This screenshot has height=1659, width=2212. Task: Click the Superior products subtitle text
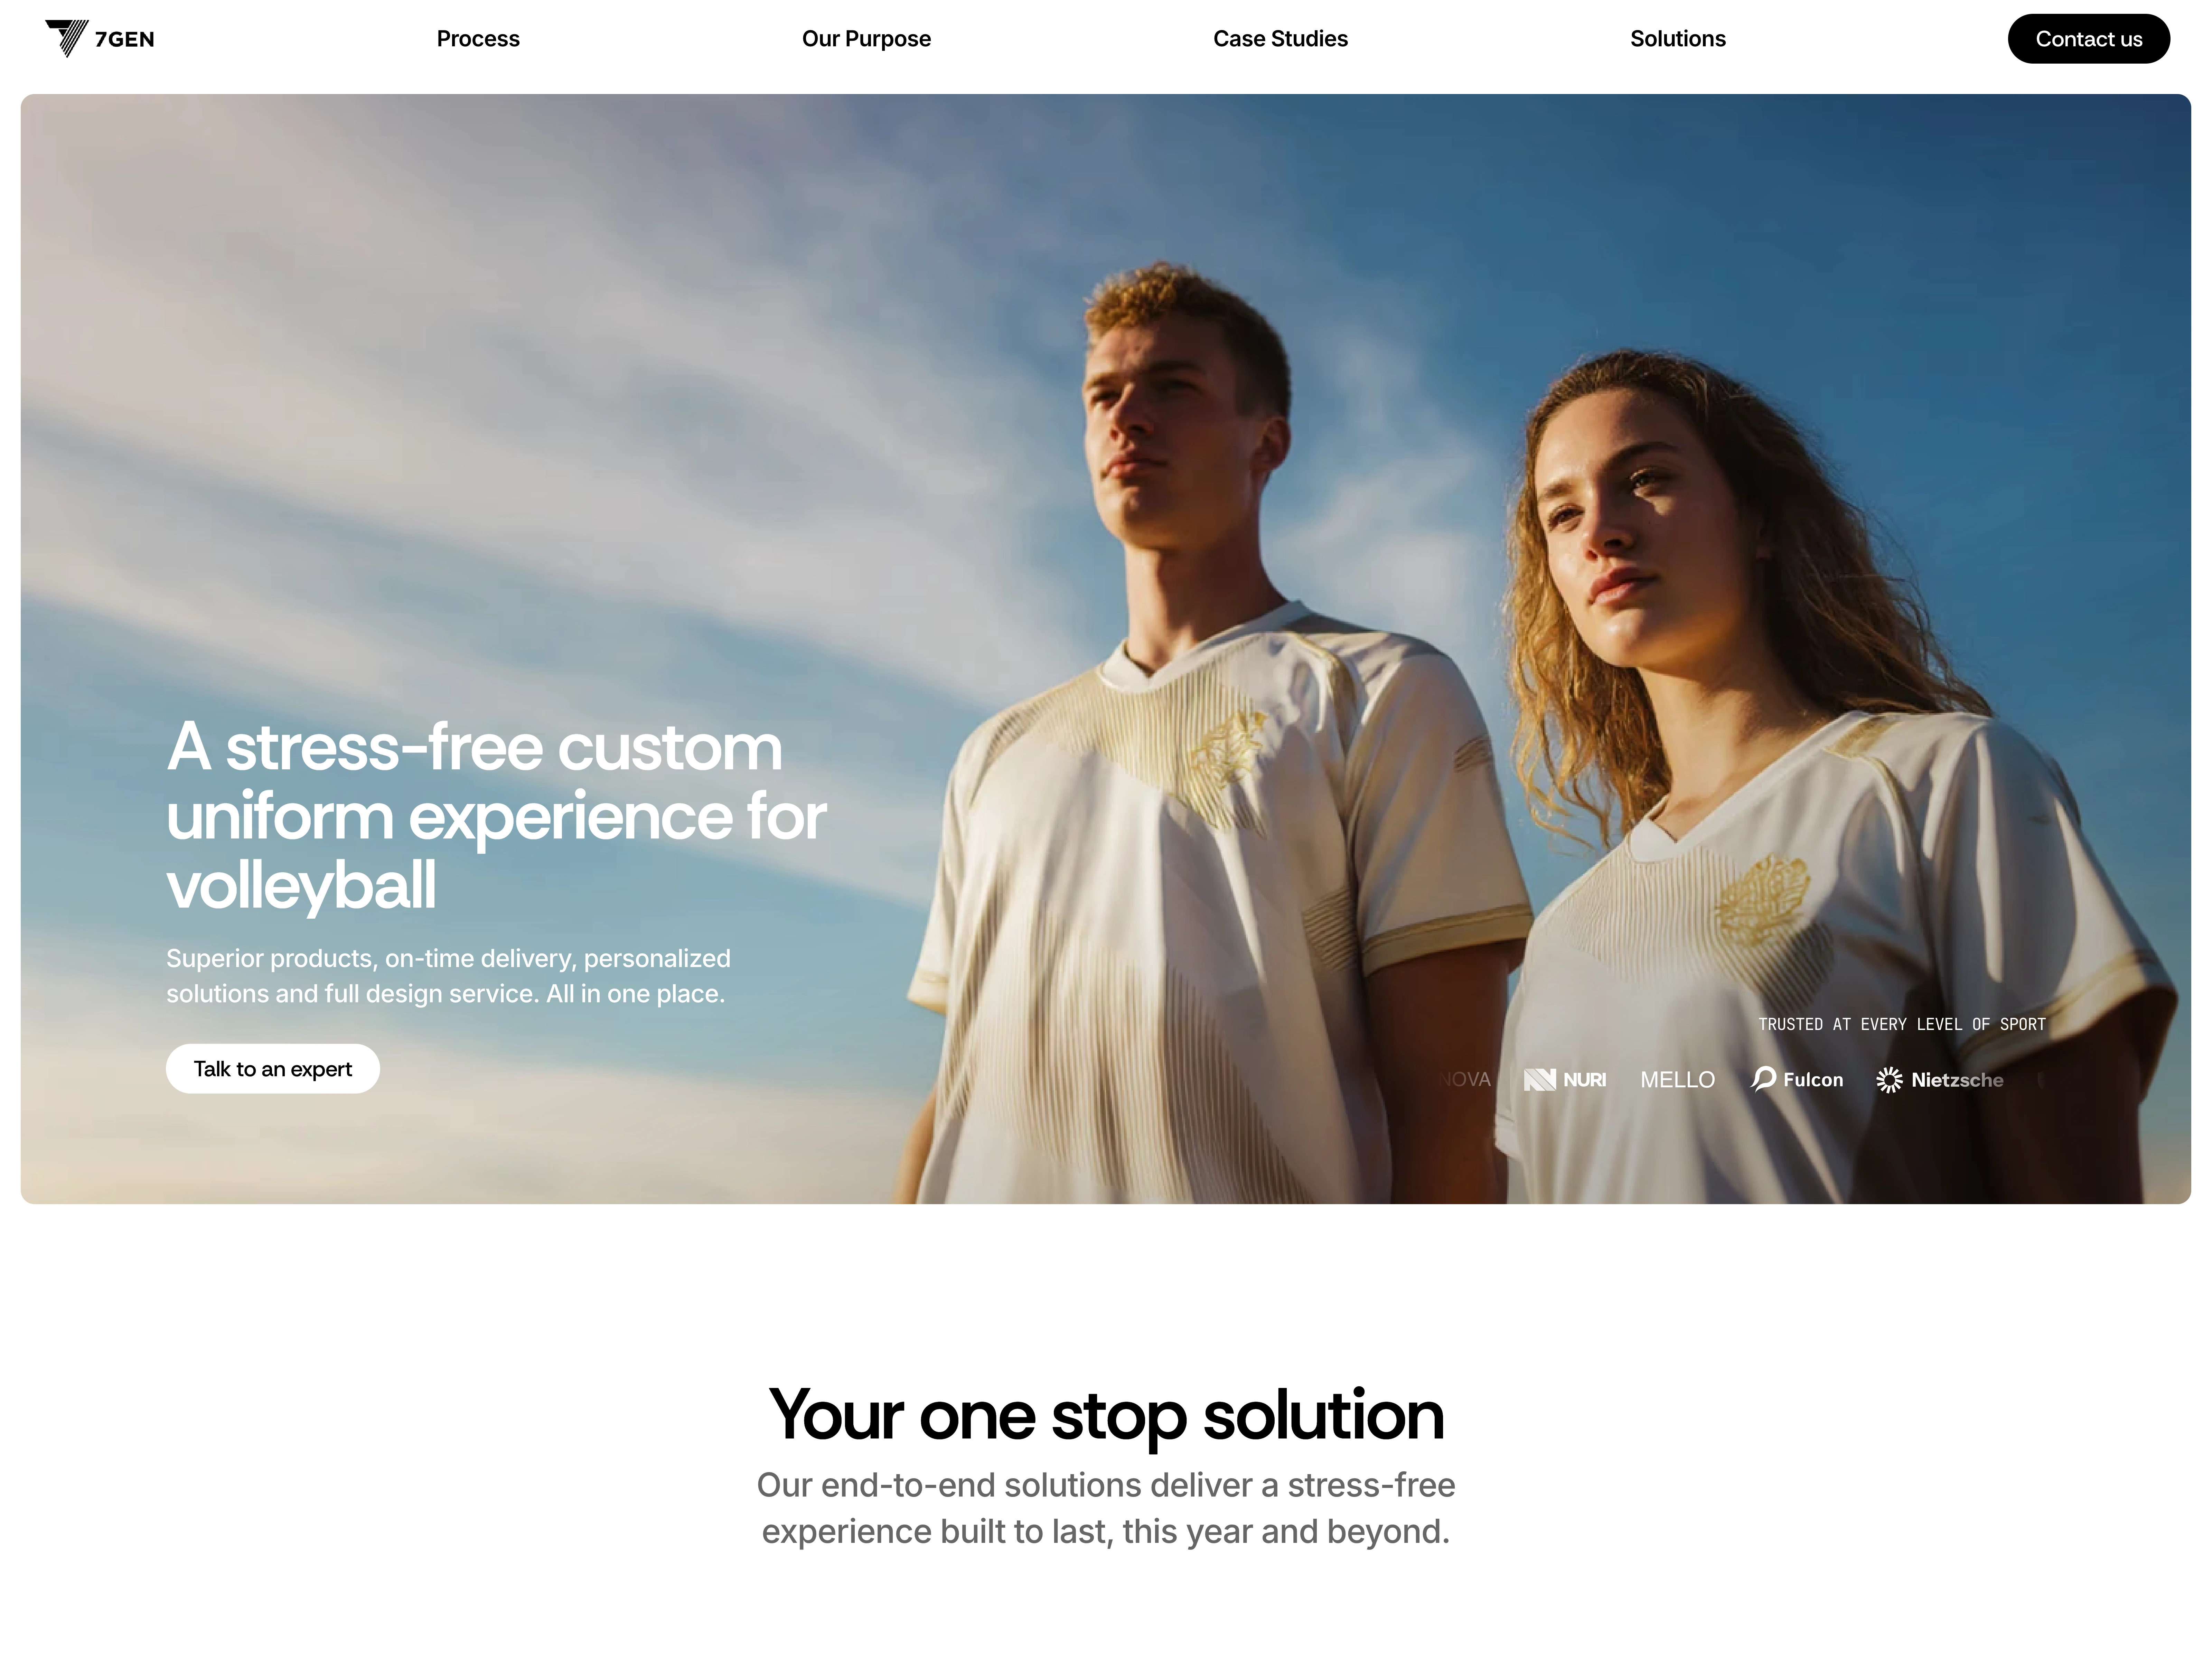[x=448, y=975]
